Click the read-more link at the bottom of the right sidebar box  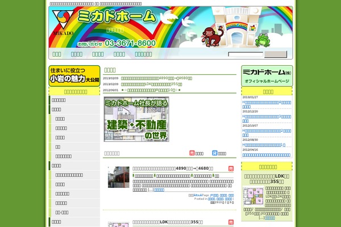tap(269, 218)
